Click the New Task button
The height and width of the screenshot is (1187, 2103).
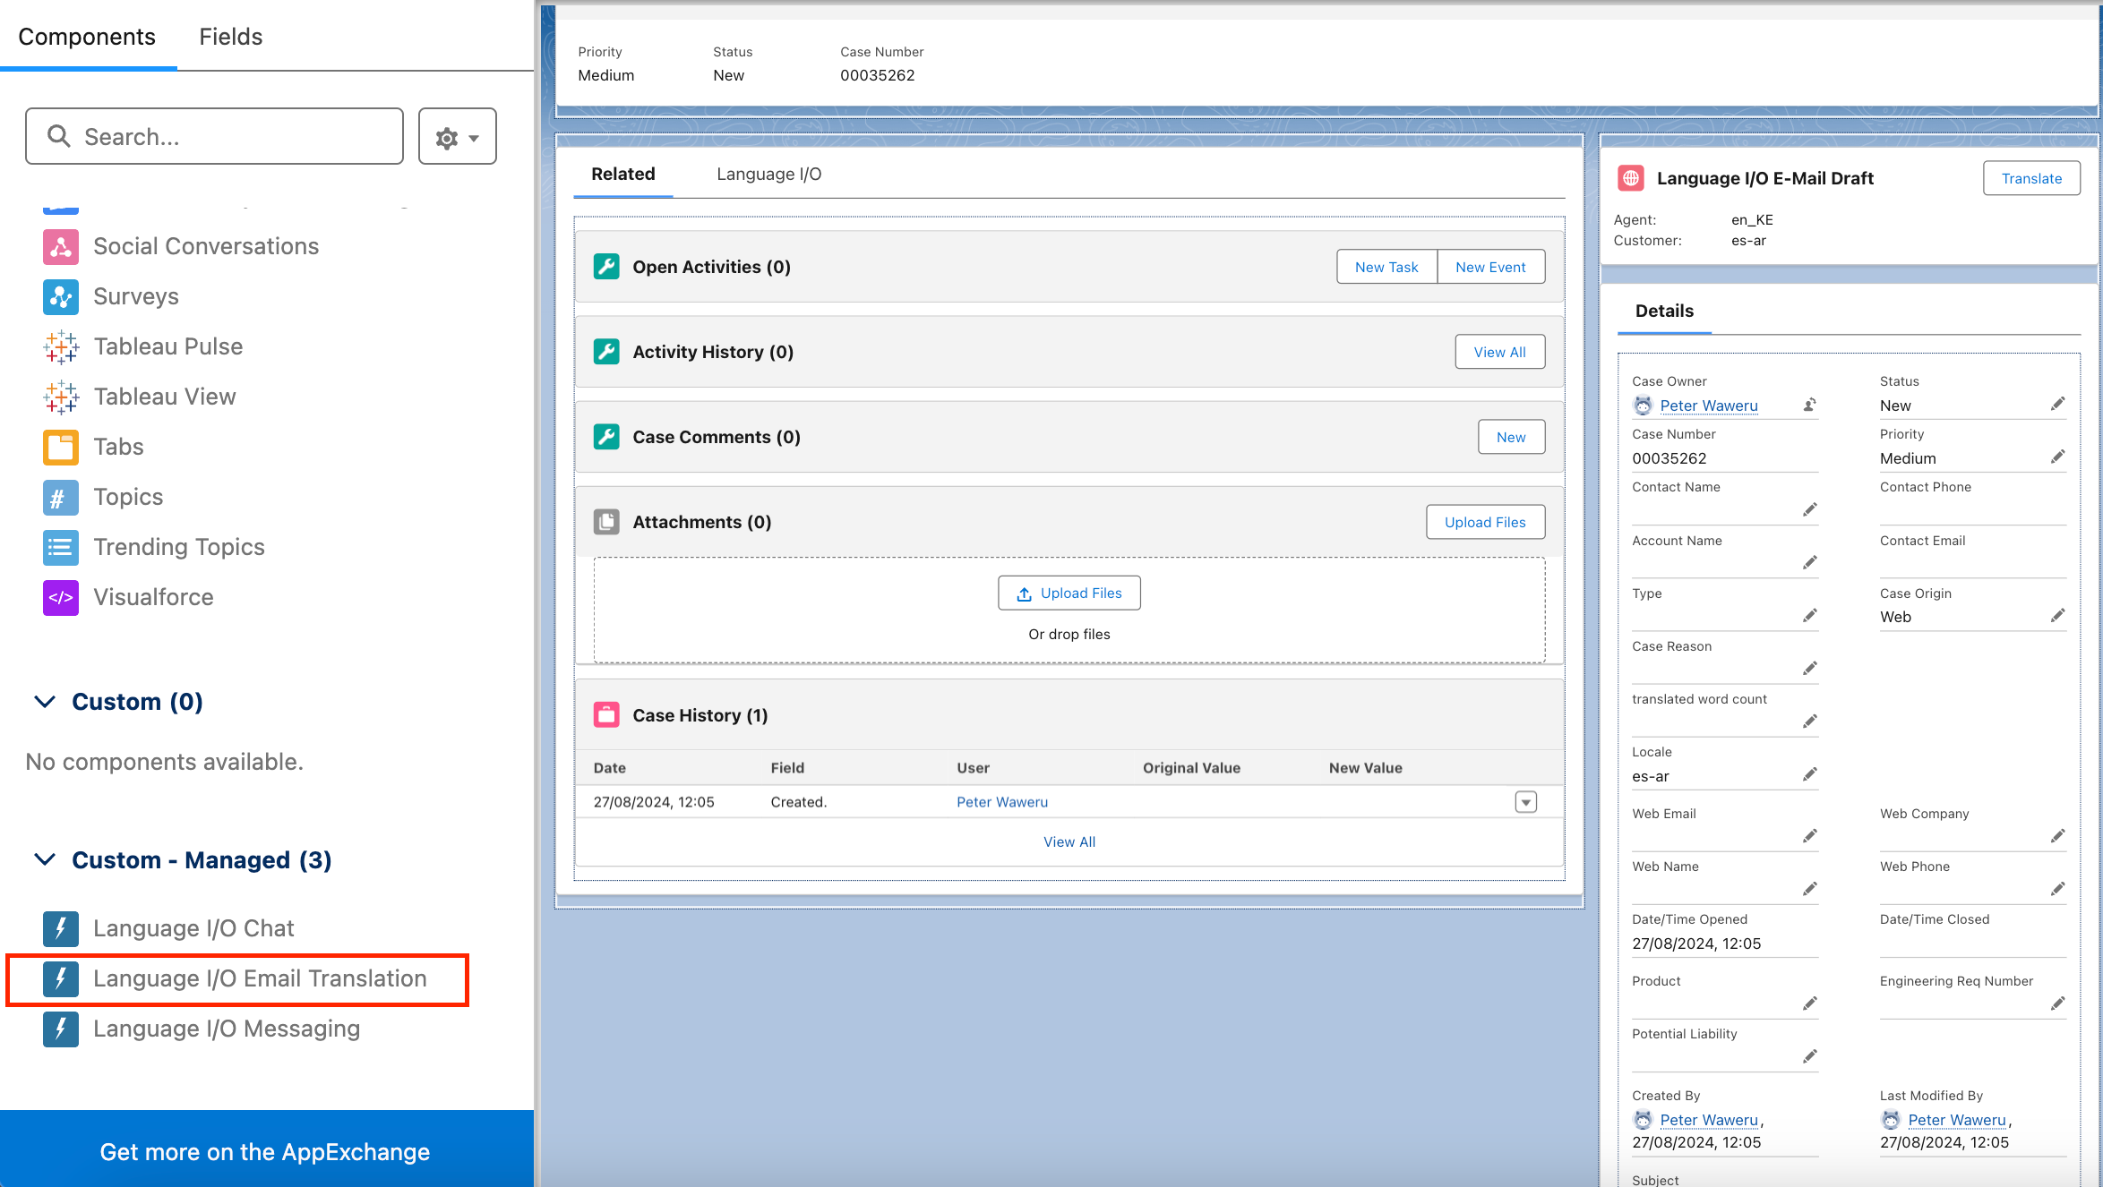point(1386,267)
